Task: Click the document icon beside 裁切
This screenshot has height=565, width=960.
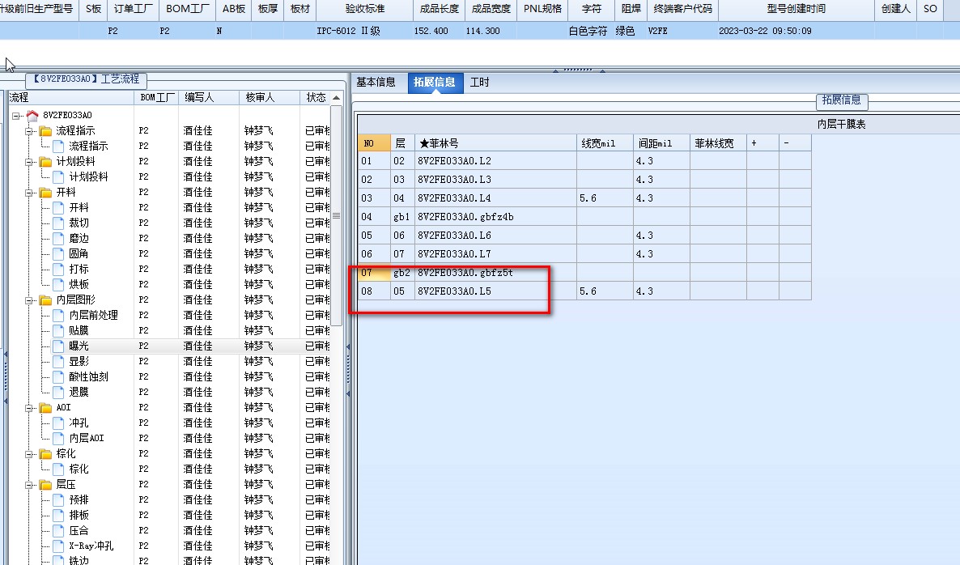Action: coord(58,223)
